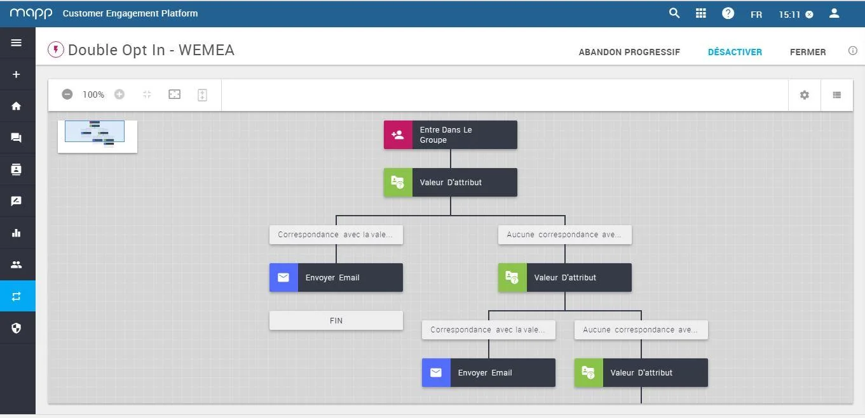Open the messages chat icon in sidebar
Image resolution: width=865 pixels, height=418 pixels.
(x=17, y=138)
